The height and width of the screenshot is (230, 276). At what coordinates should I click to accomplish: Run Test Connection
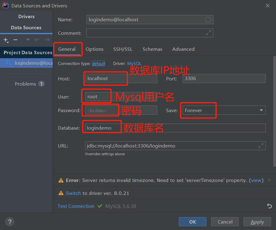[76, 206]
